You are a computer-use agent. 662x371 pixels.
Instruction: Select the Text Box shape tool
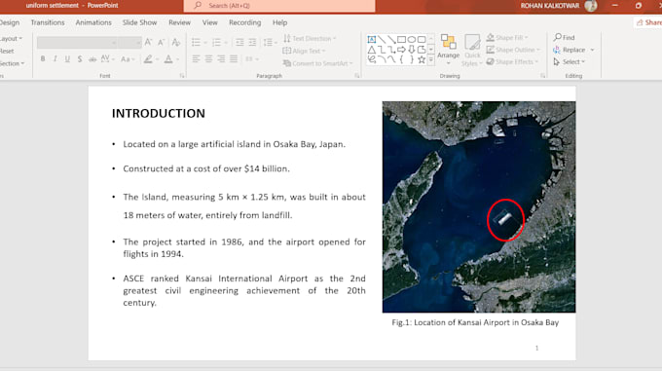pos(372,40)
